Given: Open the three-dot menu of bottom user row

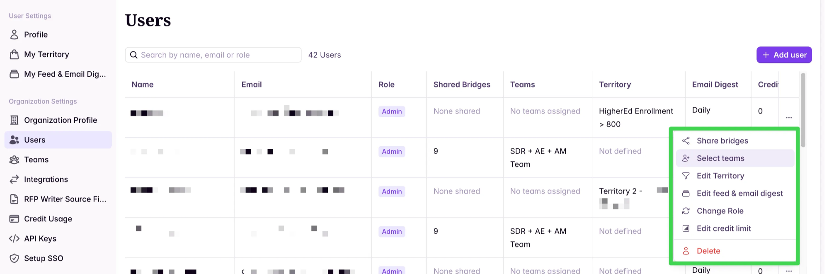Looking at the screenshot, I should [x=789, y=271].
